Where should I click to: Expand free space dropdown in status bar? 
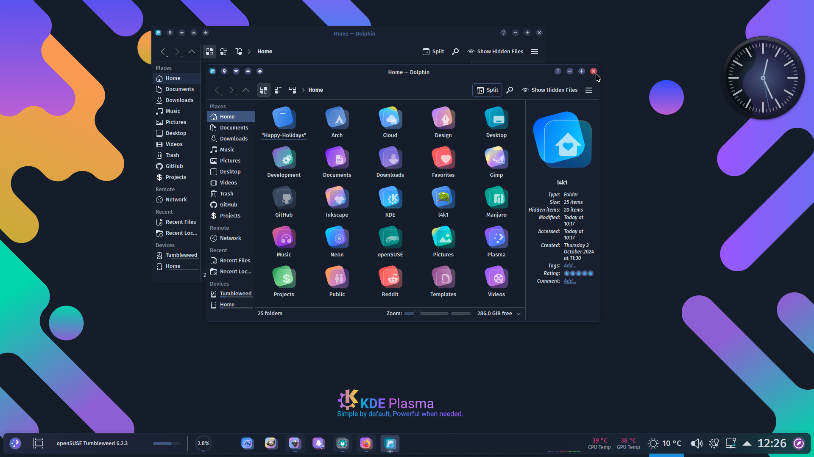coord(519,314)
